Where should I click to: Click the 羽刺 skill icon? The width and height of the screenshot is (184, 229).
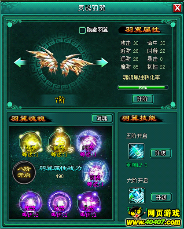(x=136, y=151)
